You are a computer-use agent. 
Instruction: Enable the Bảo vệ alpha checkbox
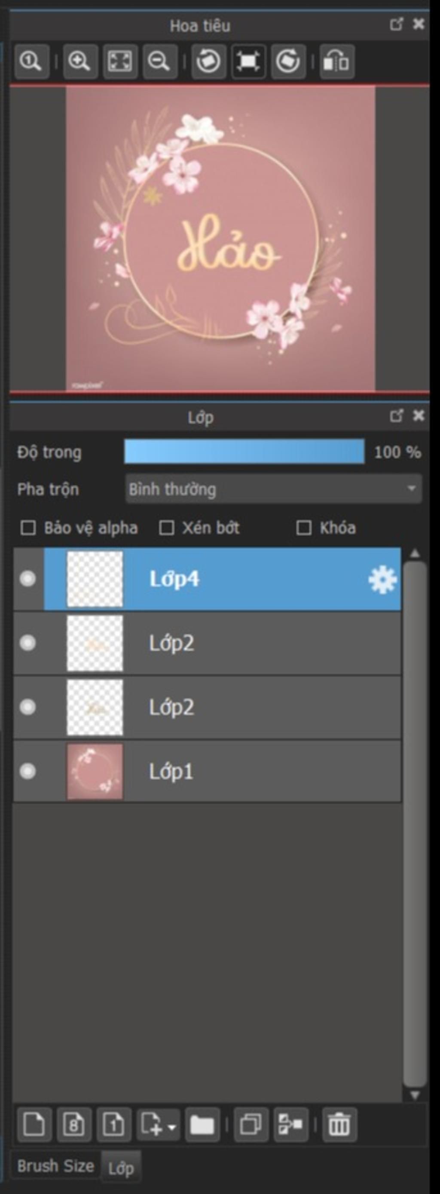28,527
